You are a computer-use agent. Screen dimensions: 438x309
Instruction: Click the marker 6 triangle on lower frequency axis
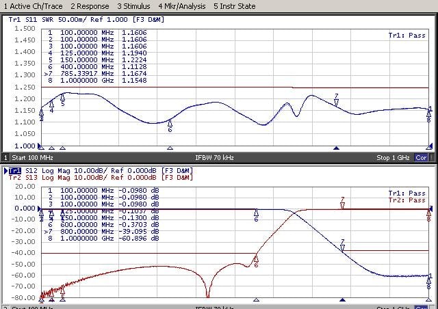pos(256,300)
